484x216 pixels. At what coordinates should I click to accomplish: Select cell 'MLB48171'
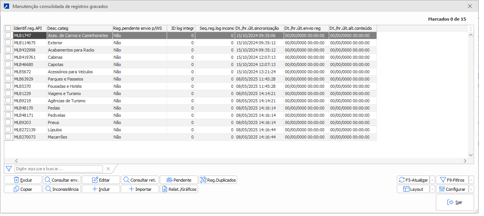(30, 115)
